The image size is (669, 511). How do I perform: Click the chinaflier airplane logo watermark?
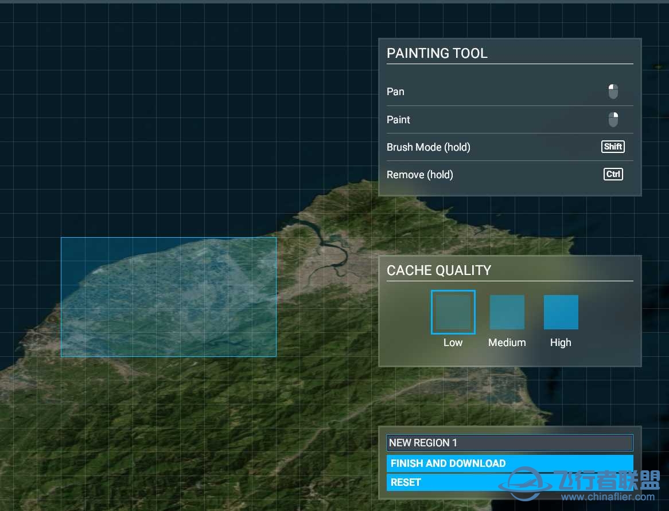524,480
